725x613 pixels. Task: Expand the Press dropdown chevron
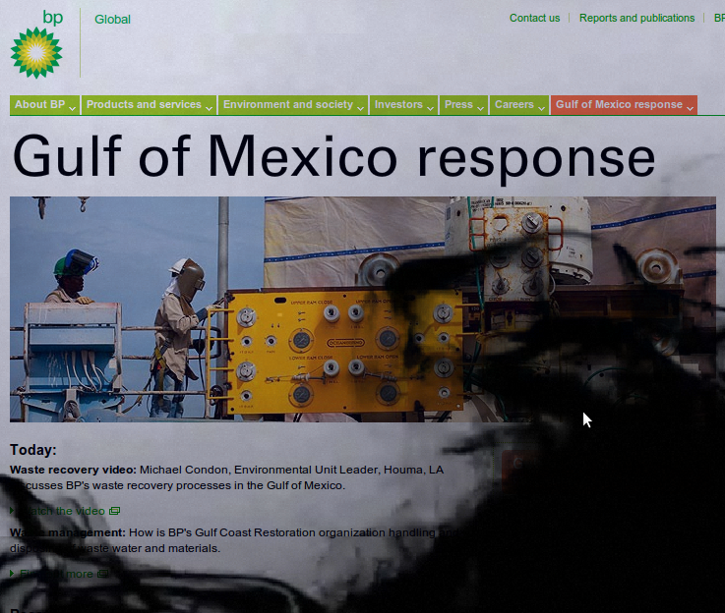480,108
